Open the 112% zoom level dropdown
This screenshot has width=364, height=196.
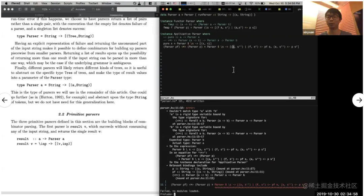coord(46,9)
